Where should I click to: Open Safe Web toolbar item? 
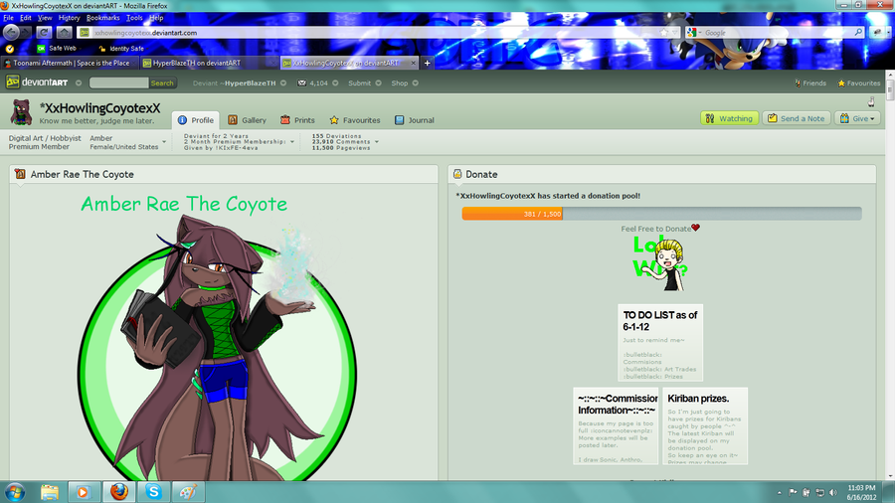coord(57,49)
